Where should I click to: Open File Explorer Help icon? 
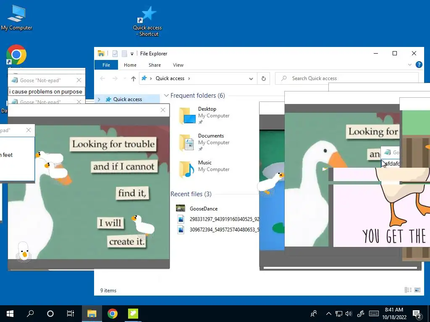(x=419, y=65)
